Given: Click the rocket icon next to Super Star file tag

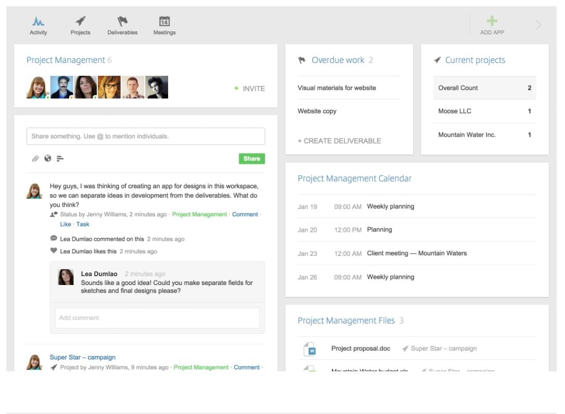Looking at the screenshot, I should (405, 348).
